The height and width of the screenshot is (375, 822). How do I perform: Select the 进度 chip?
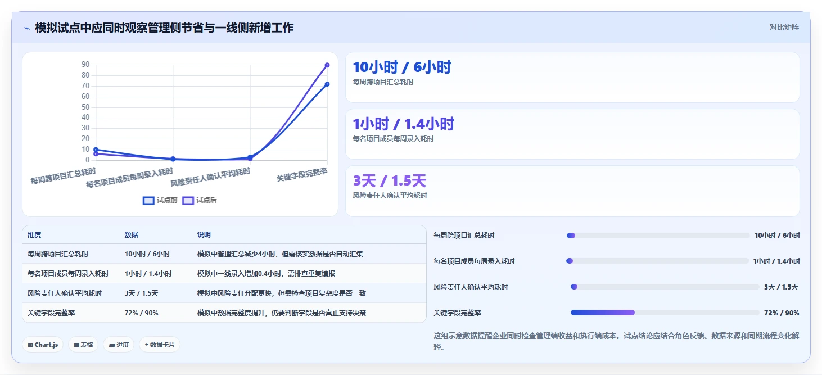point(119,345)
